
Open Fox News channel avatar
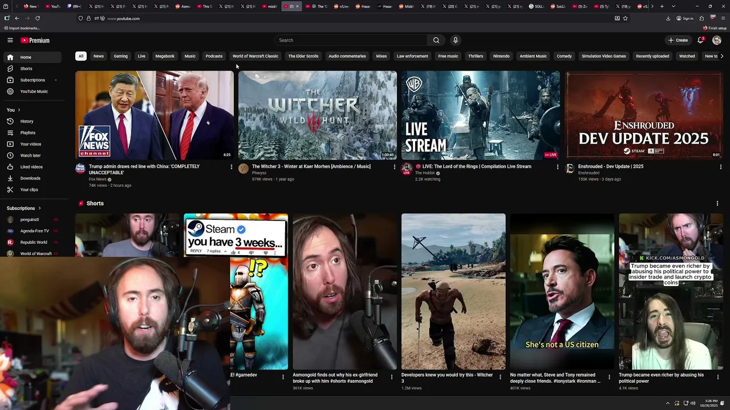[x=80, y=169]
